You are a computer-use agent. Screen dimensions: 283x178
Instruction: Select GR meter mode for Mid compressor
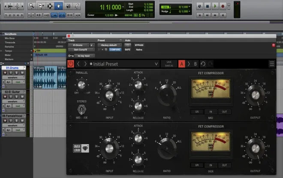[x=197, y=112]
